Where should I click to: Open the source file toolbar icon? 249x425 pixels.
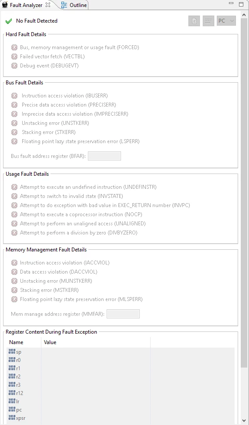point(194,21)
